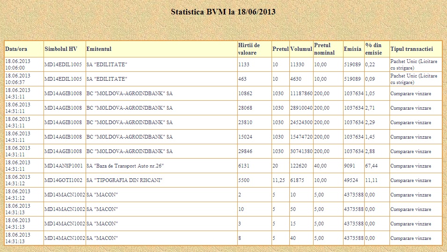Click the price value 11,25
Screen dimensions: 447x252
click(278, 181)
